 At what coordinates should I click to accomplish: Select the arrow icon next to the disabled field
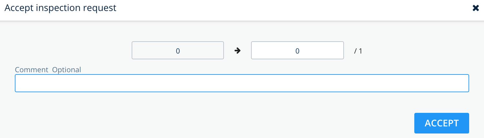click(x=237, y=51)
